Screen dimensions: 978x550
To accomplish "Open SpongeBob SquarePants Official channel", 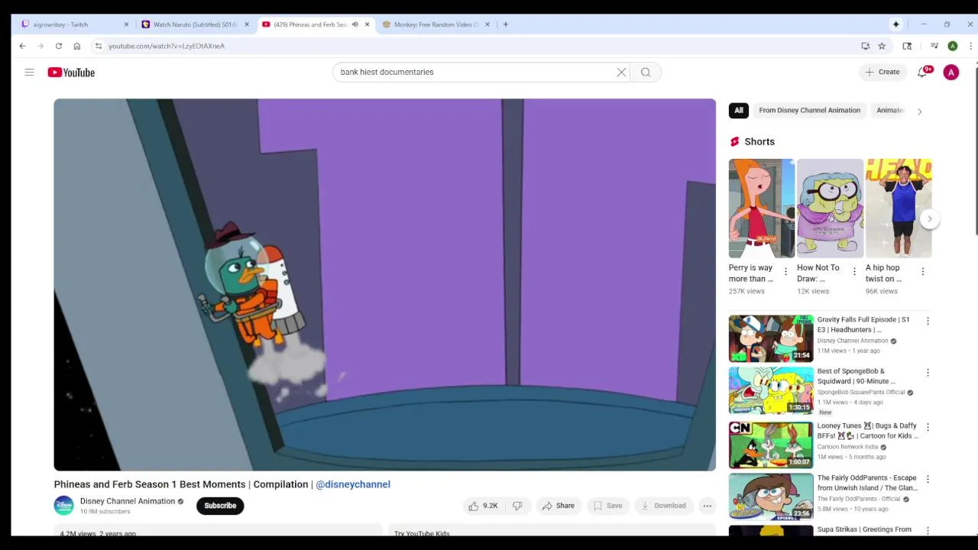I will point(861,392).
